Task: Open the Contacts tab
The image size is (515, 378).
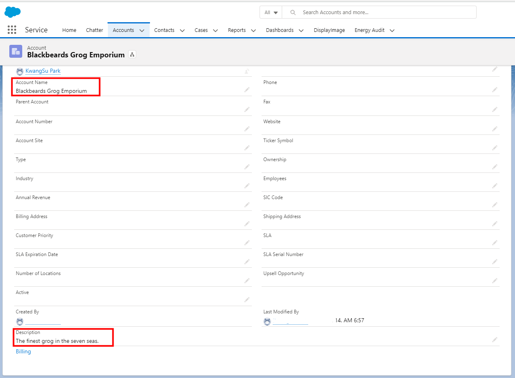Action: click(x=165, y=30)
